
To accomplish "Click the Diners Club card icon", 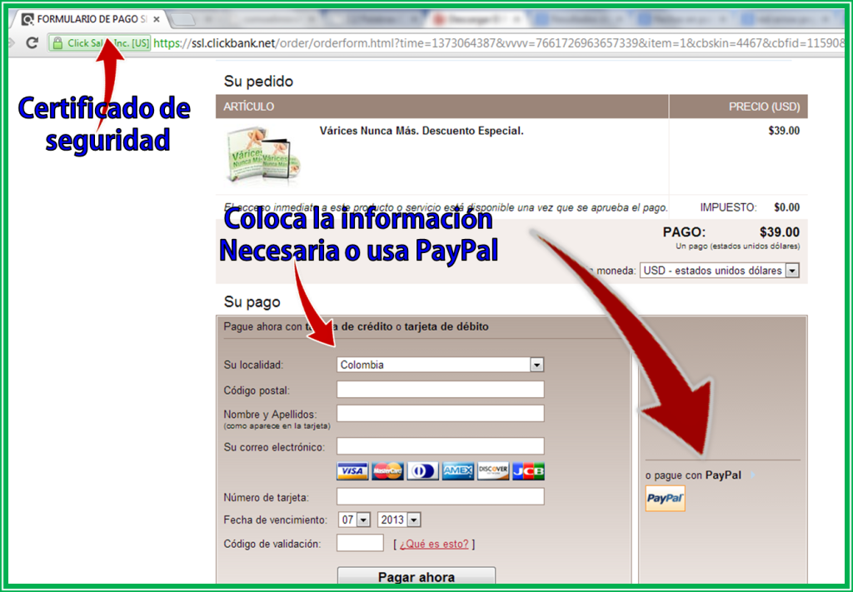I will pos(422,470).
